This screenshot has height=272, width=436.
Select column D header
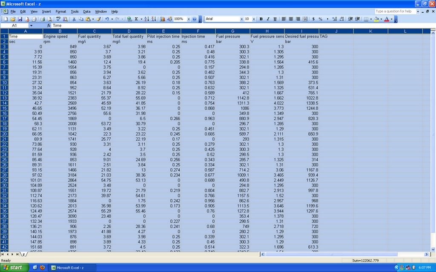point(129,31)
